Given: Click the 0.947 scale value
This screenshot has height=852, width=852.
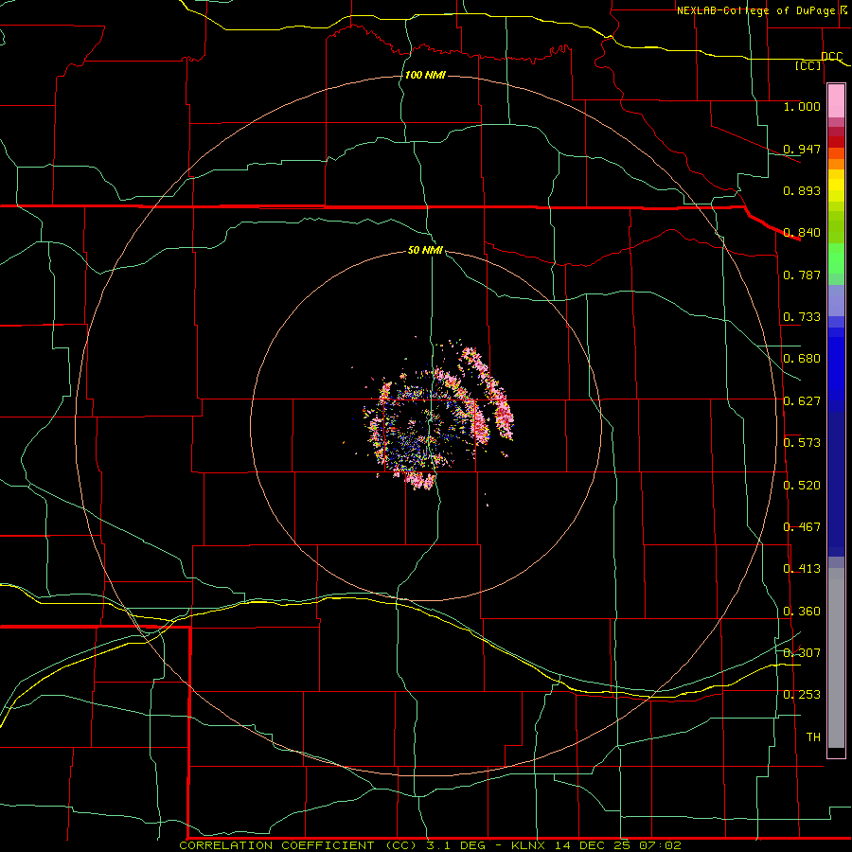Looking at the screenshot, I should pyautogui.click(x=802, y=149).
